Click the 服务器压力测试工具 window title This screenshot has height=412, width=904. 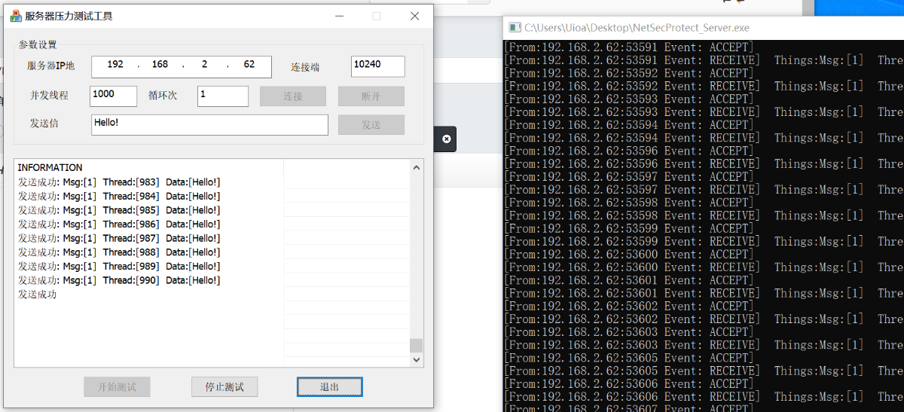[69, 16]
